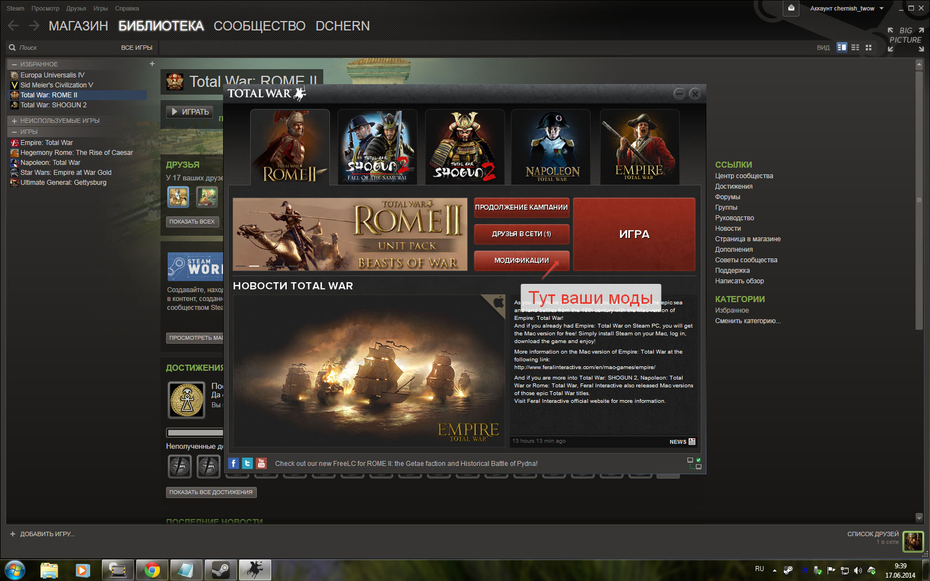
Task: Expand the НЕИСПОЛЬЗУЕМЫЕ ИГРЫ category
Action: click(14, 121)
